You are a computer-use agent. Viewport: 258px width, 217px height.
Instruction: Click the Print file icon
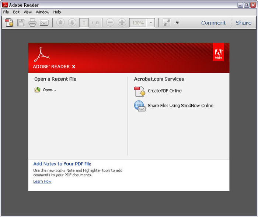pos(32,23)
